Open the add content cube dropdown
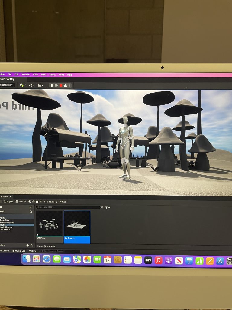This screenshot has height=310, width=232. (x=23, y=85)
